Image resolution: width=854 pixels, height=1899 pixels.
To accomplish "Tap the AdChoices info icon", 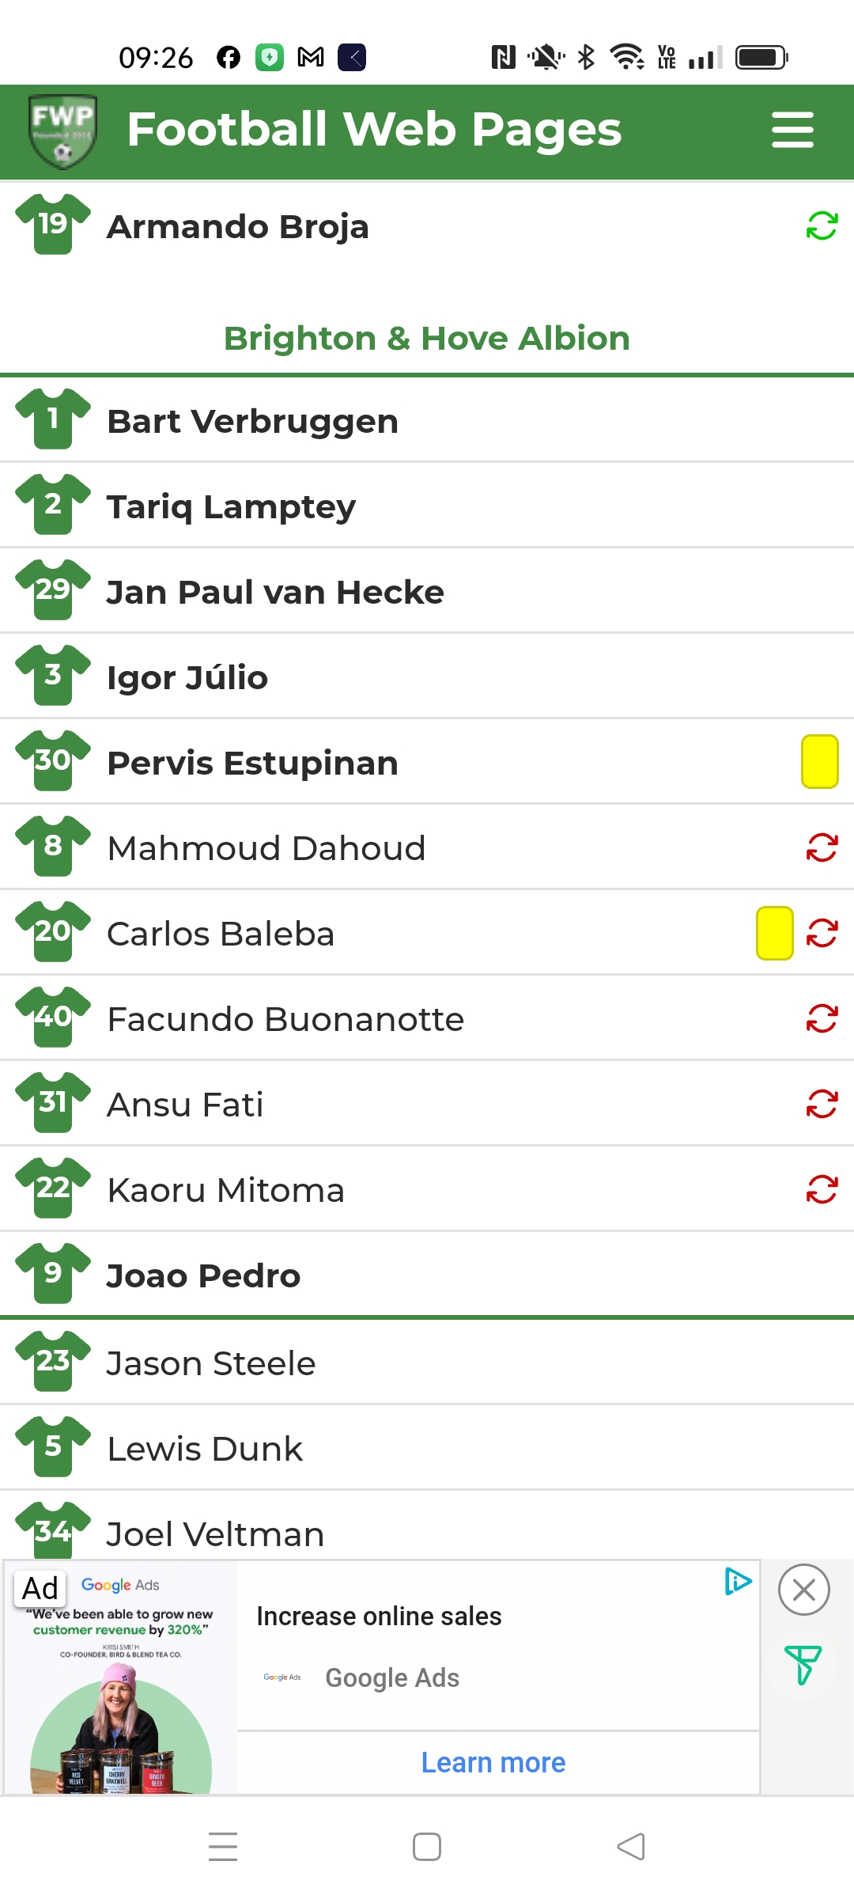I will click(738, 1581).
